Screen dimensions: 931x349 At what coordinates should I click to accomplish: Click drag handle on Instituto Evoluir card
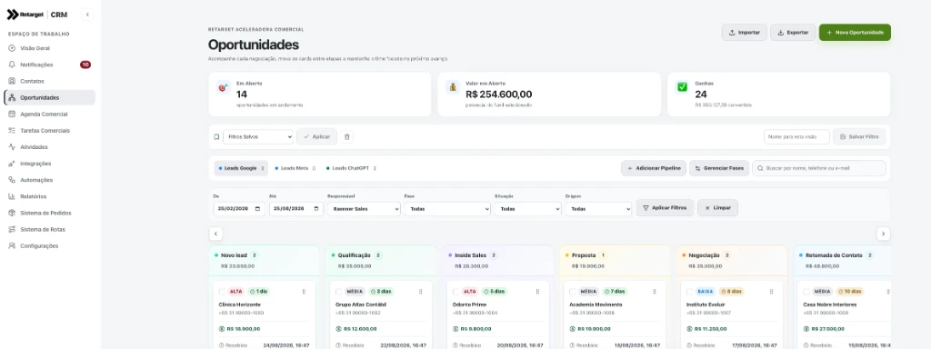(771, 292)
